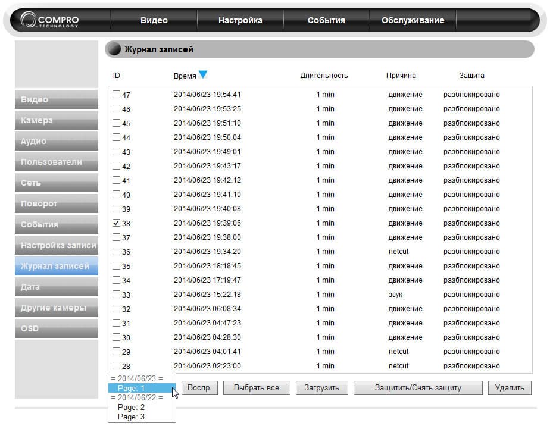The width and height of the screenshot is (553, 429).
Task: Click the Загрузить button
Action: [321, 388]
